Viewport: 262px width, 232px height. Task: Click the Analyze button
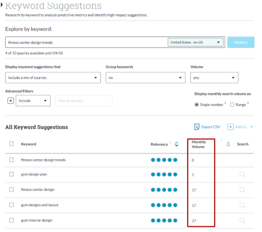[241, 42]
